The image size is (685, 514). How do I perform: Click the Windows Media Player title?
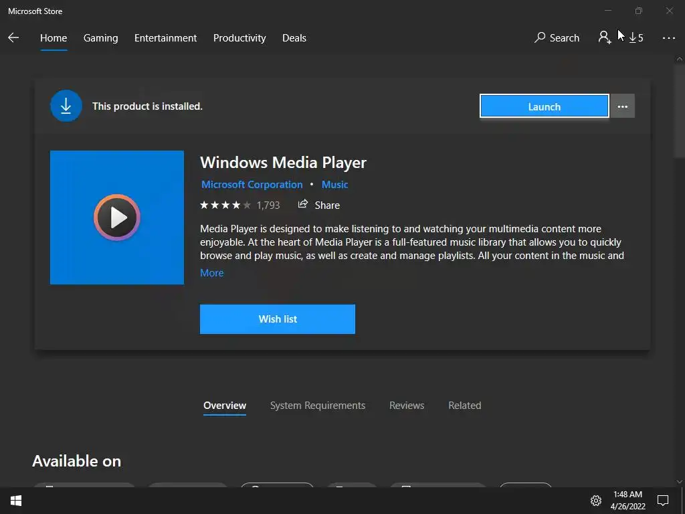click(x=283, y=163)
